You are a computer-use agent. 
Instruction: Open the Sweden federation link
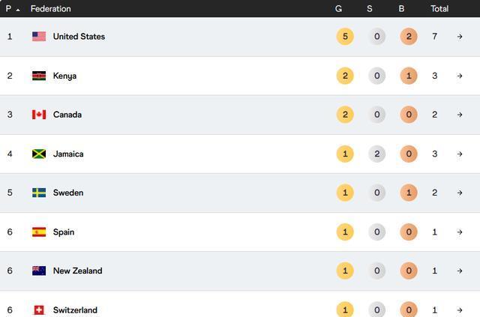tap(68, 193)
